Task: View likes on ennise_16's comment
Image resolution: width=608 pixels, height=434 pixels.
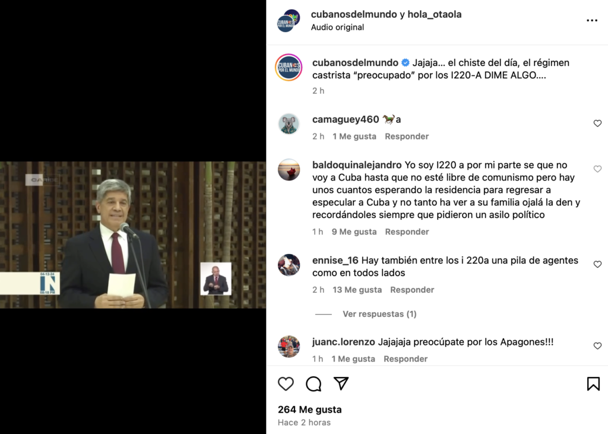Action: click(357, 290)
